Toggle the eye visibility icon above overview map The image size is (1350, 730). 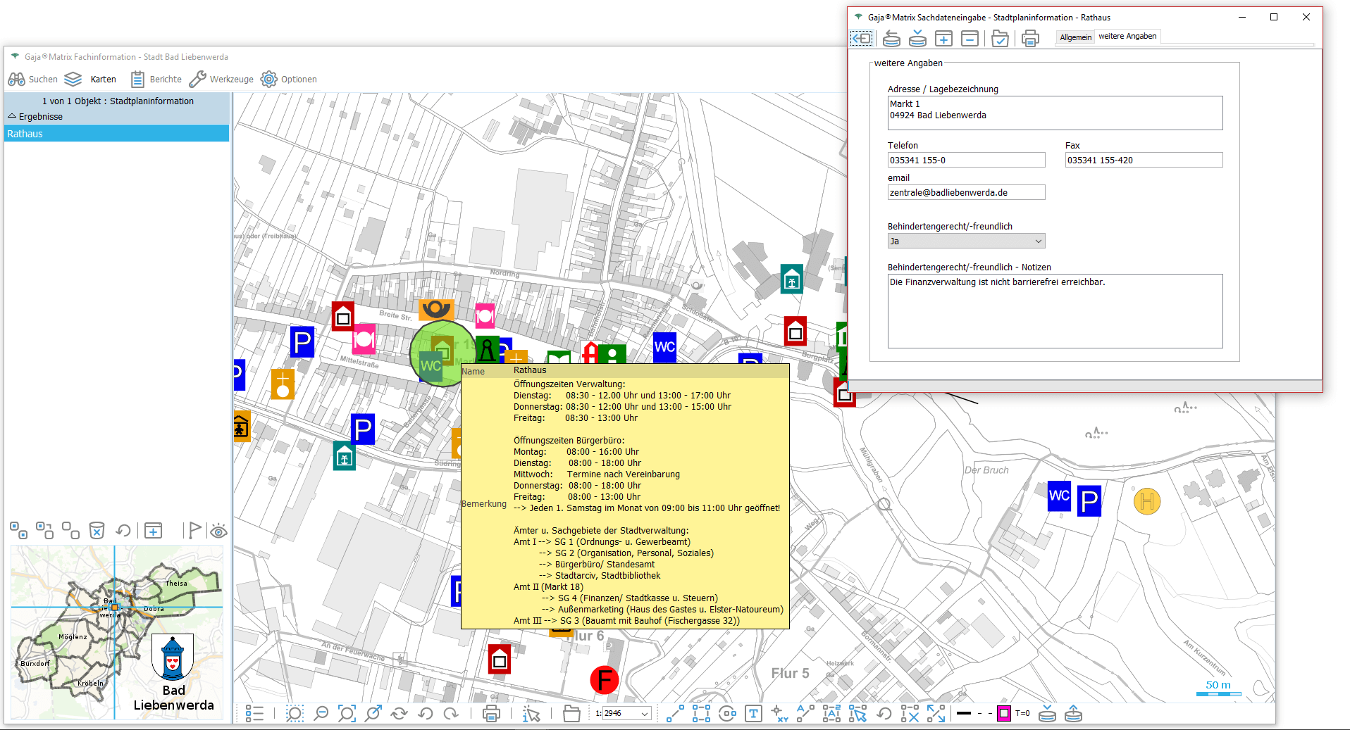click(218, 531)
